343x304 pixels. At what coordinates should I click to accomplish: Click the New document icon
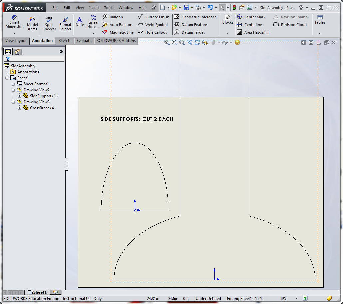click(162, 7)
